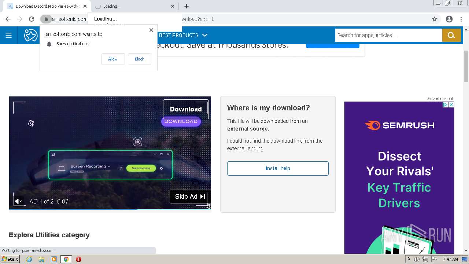This screenshot has height=264, width=469.
Task: Open the network tray icon
Action: pyautogui.click(x=425, y=259)
